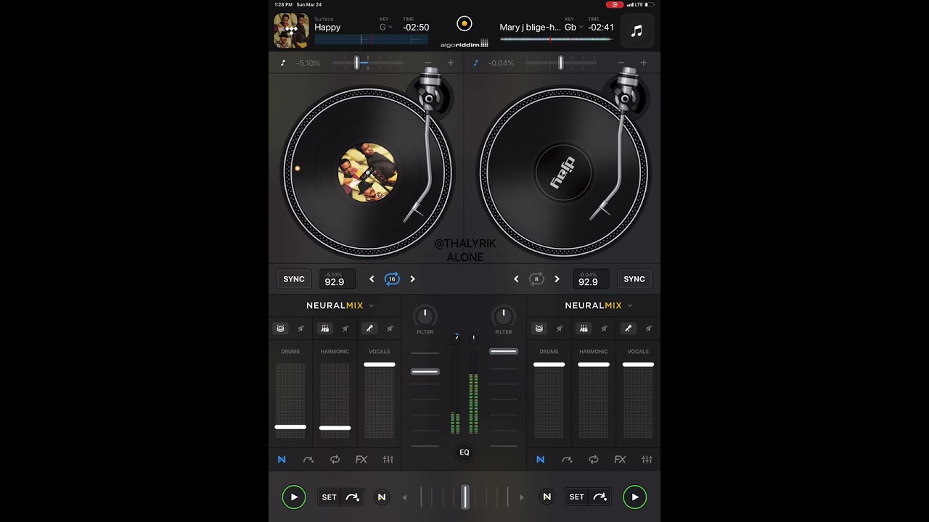Image resolution: width=929 pixels, height=522 pixels.
Task: Play the Mary J Blige deck
Action: 634,497
